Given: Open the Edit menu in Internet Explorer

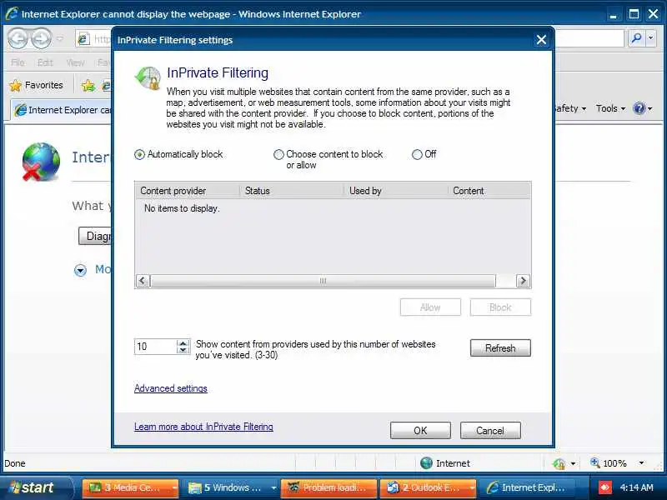Looking at the screenshot, I should pyautogui.click(x=45, y=63).
